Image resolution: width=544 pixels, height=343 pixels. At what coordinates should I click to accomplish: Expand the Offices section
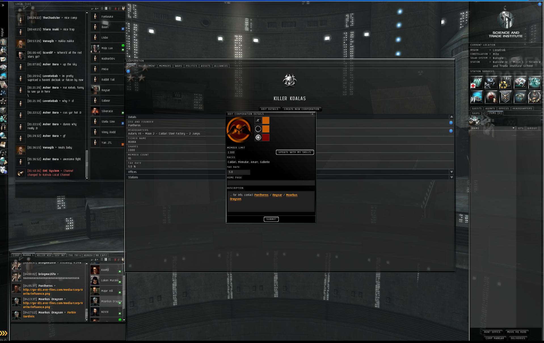pyautogui.click(x=452, y=172)
